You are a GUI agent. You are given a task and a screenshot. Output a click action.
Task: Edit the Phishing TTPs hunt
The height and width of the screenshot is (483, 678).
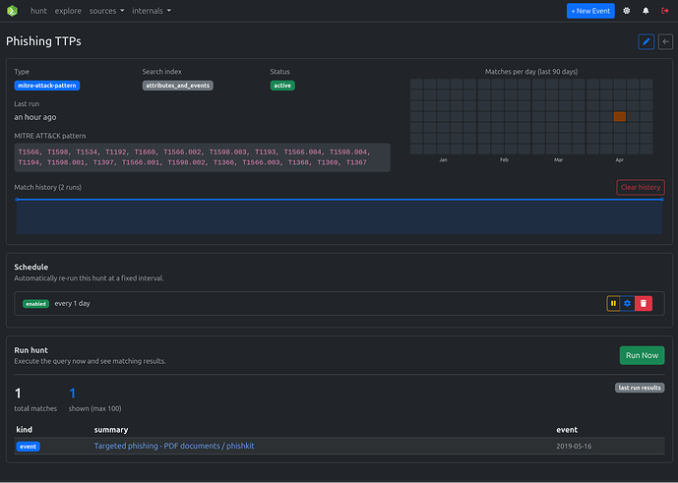[646, 41]
